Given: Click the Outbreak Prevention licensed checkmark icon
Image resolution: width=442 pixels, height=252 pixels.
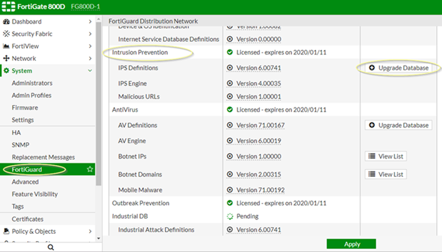Looking at the screenshot, I should [x=230, y=203].
